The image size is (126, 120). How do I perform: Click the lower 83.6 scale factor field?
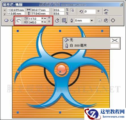click(59, 14)
